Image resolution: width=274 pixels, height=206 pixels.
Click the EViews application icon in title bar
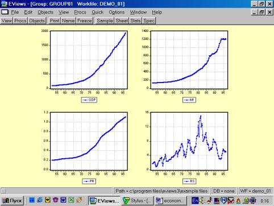pyautogui.click(x=4, y=4)
